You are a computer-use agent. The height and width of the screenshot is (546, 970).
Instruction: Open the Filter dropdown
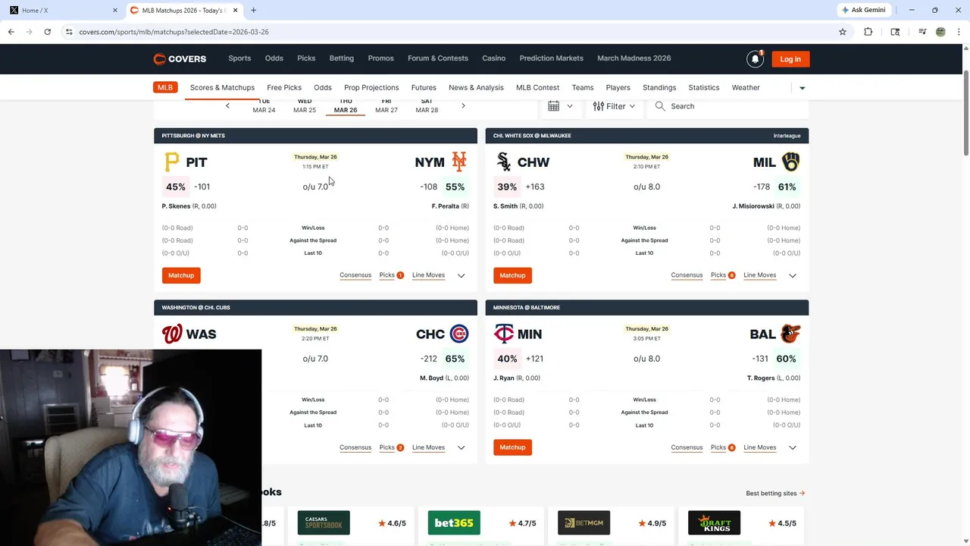coord(614,106)
